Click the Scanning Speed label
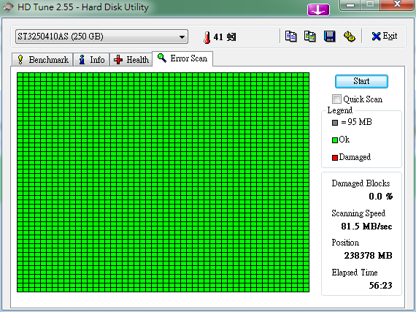The width and height of the screenshot is (416, 312). 358,213
